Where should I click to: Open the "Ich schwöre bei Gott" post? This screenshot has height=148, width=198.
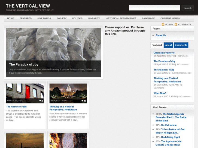click(170, 131)
